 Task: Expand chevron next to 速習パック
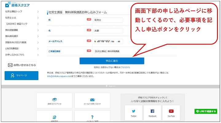38,24
